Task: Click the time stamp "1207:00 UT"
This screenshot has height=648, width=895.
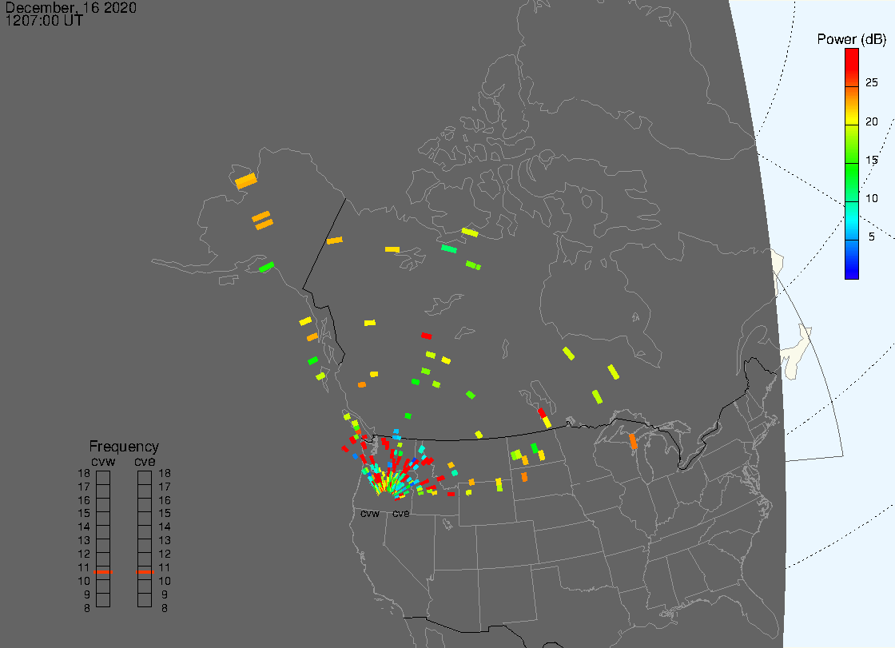Action: tap(44, 21)
